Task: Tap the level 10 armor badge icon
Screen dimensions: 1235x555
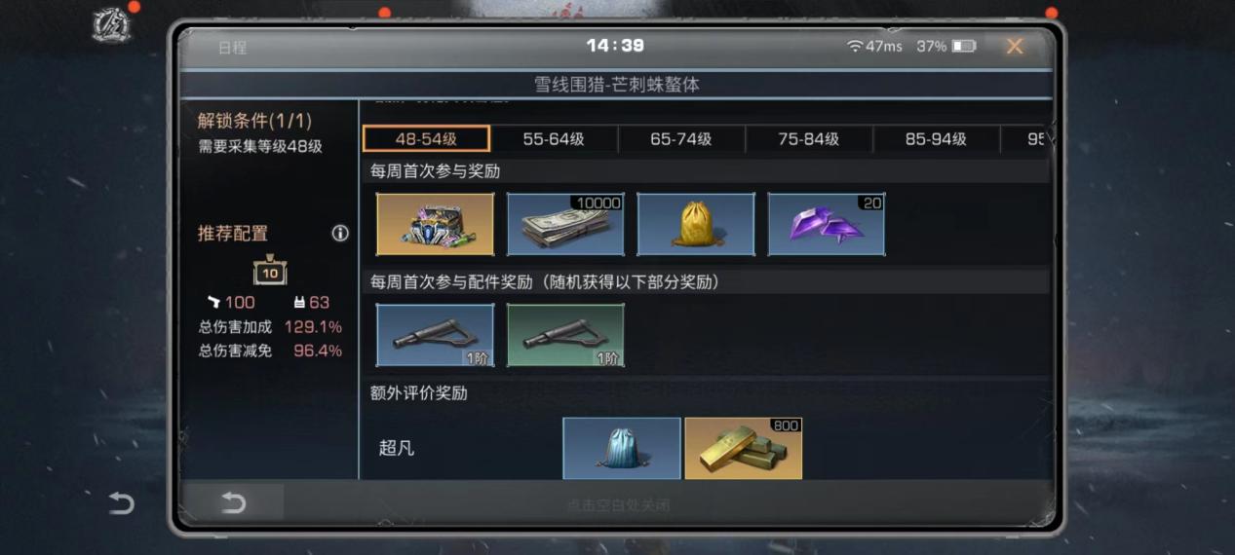Action: pyautogui.click(x=270, y=272)
